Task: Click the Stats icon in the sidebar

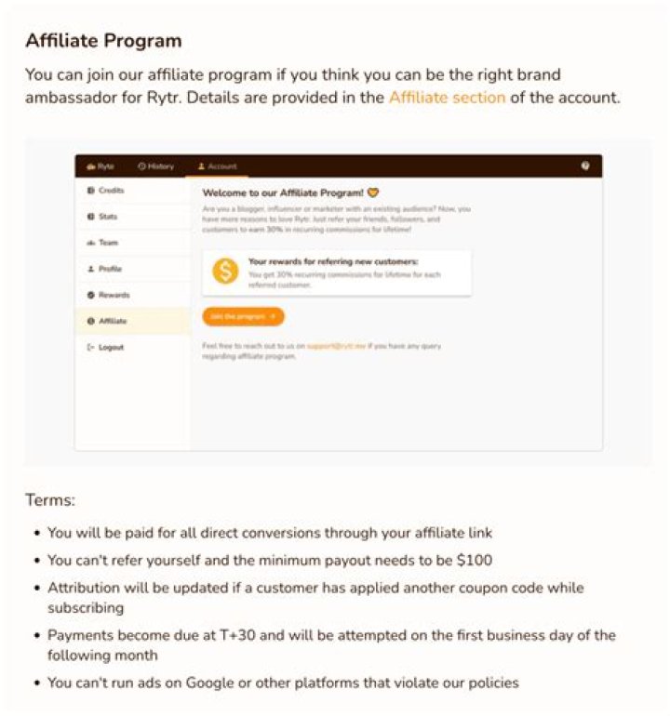Action: point(90,217)
